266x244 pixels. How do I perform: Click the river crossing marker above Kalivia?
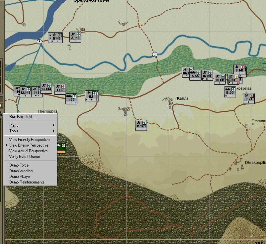click(154, 54)
